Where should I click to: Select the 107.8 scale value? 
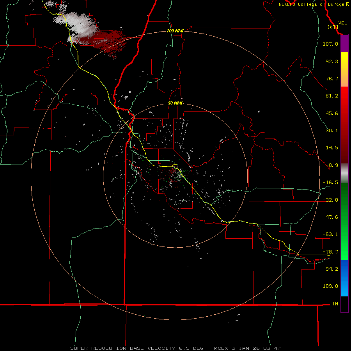coord(330,44)
